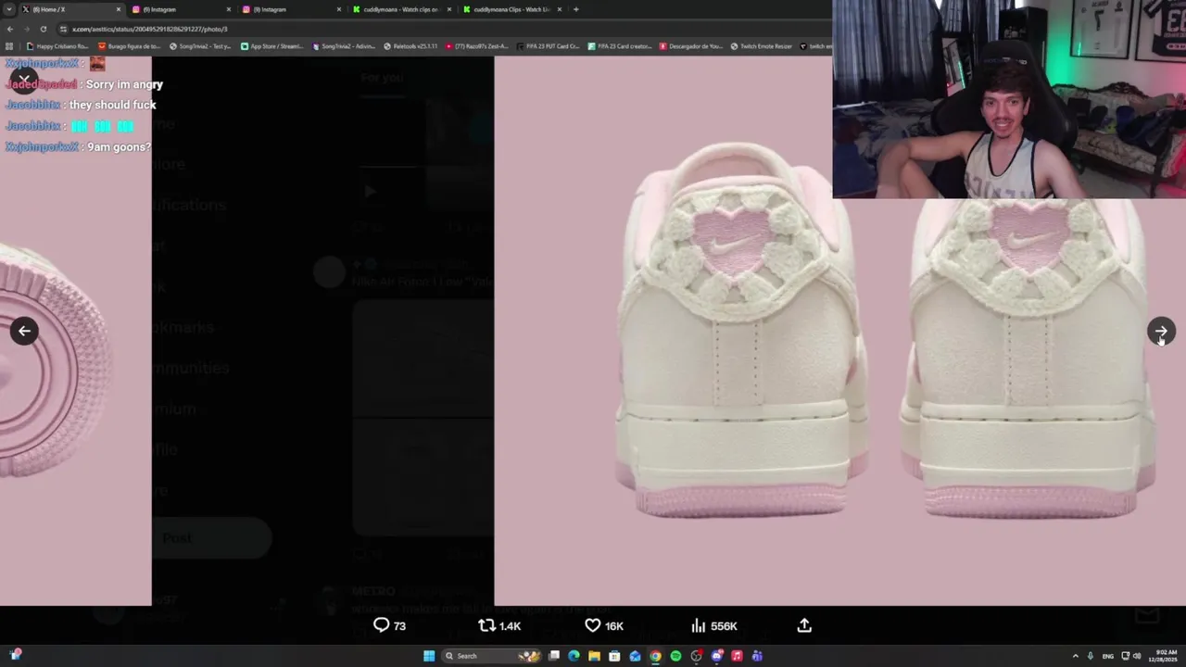The width and height of the screenshot is (1186, 667).
Task: Go to the next photo with right arrow
Action: [x=1161, y=331]
